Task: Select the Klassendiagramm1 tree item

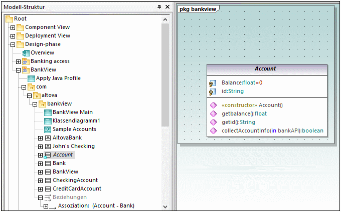Action: [x=76, y=120]
